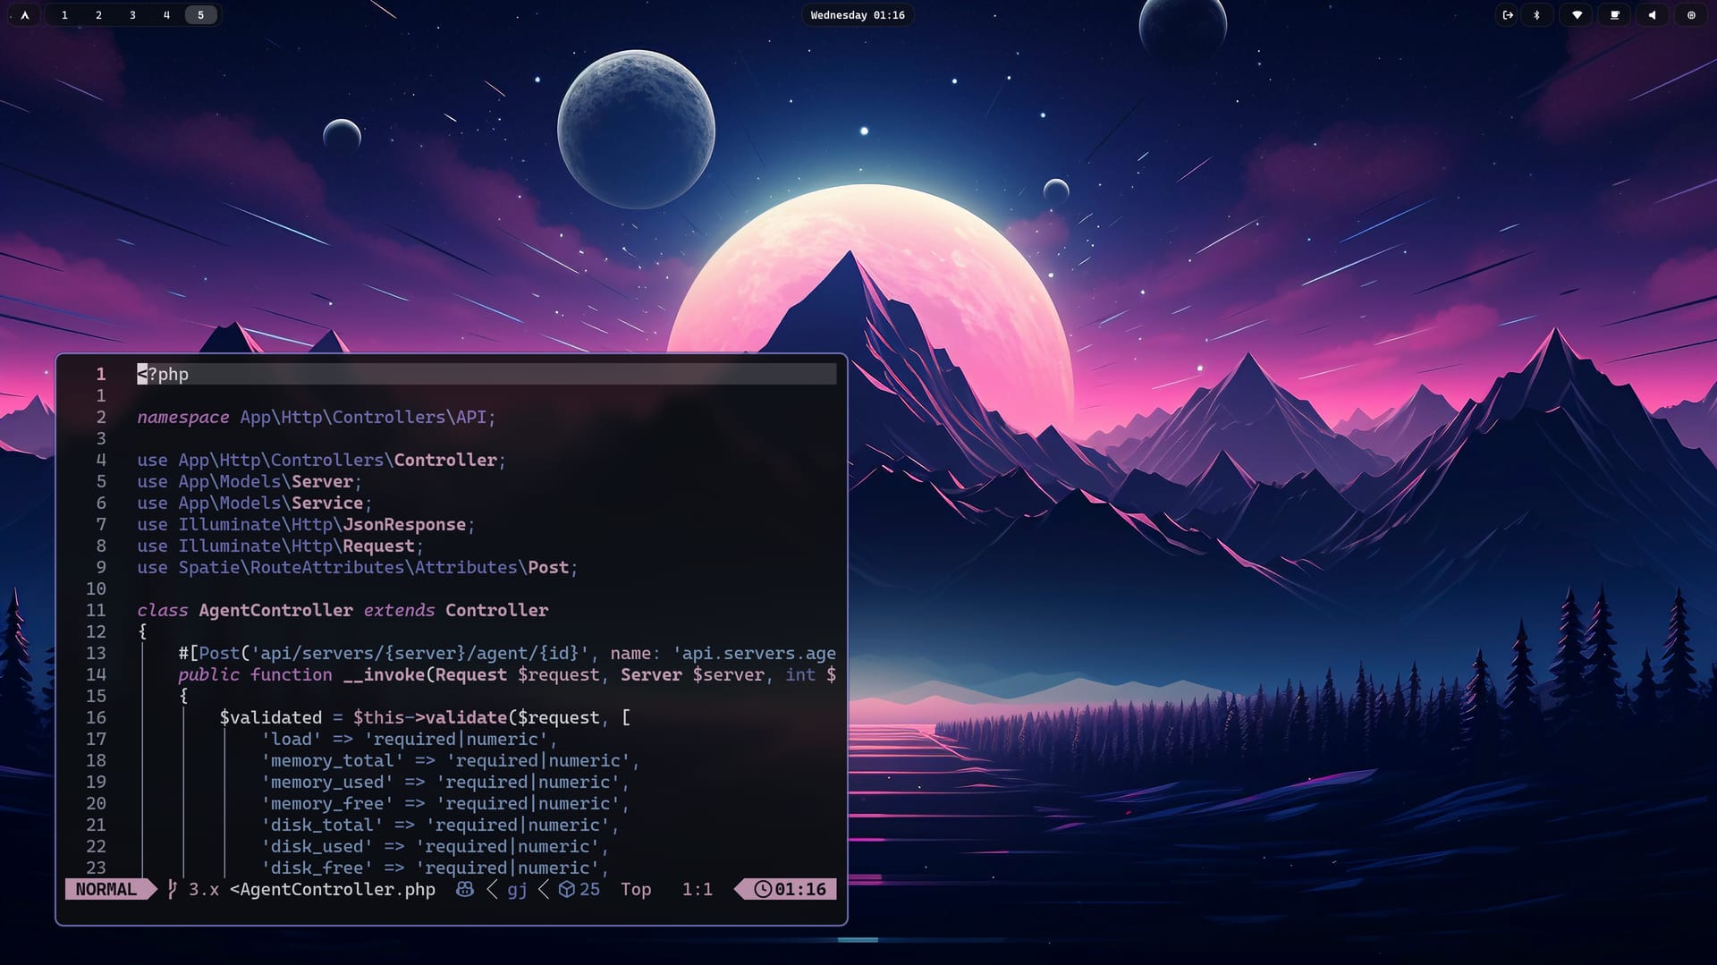This screenshot has height=965, width=1717.
Task: Click the Arch launcher icon in top bar
Action: click(x=25, y=15)
